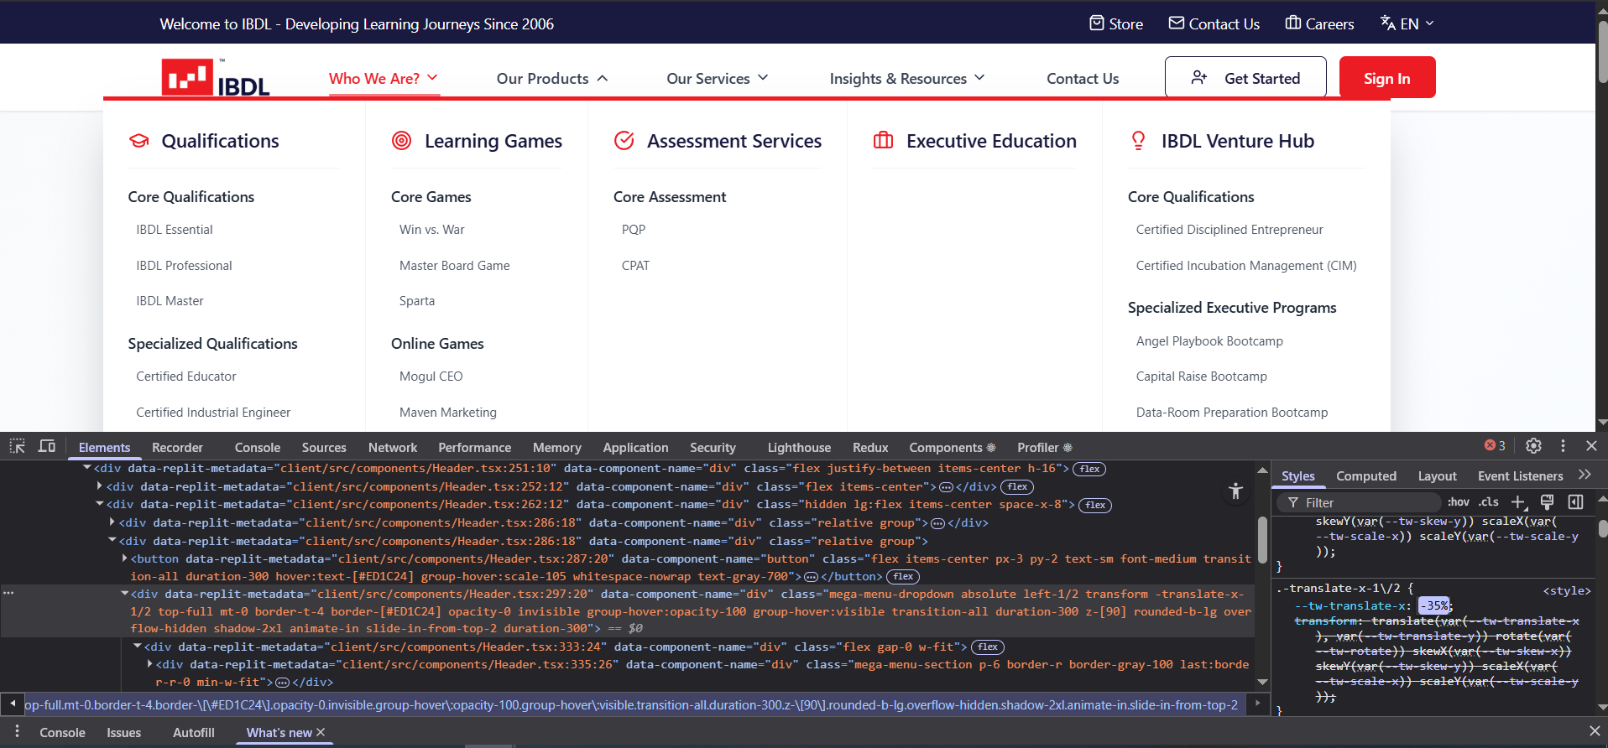1608x748 pixels.
Task: Open DevTools settings gear
Action: click(x=1533, y=446)
